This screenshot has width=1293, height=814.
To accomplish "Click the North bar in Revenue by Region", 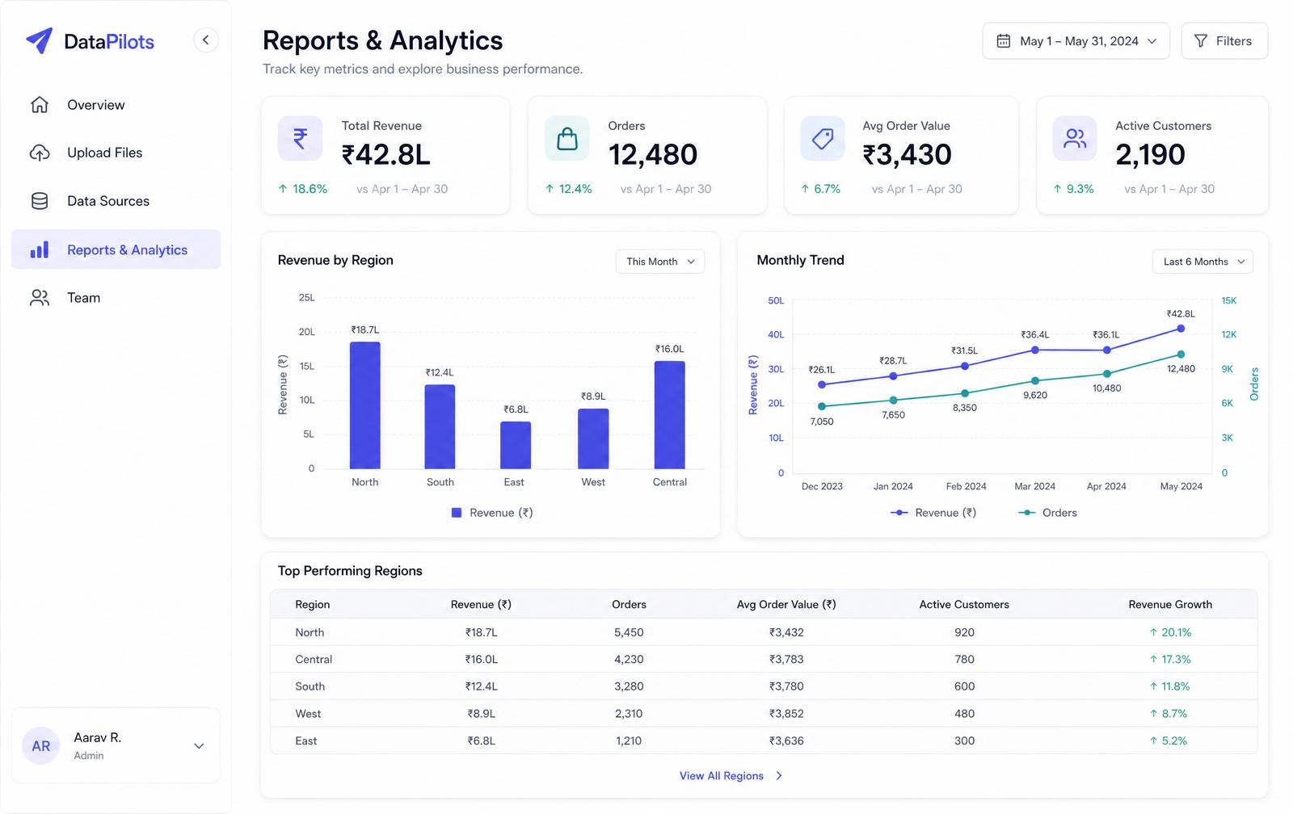I will pos(364,405).
